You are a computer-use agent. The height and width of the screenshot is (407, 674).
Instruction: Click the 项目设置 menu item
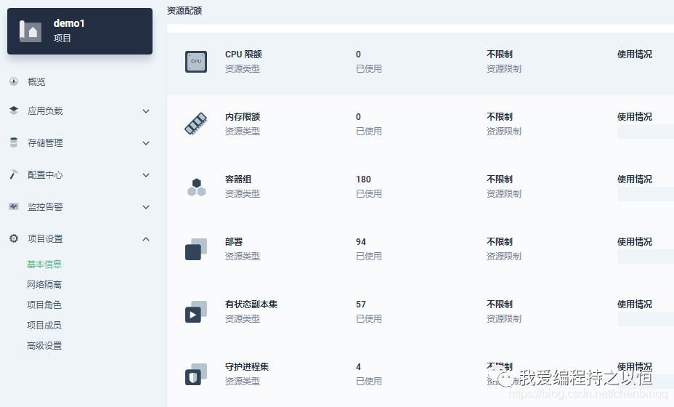tap(45, 239)
